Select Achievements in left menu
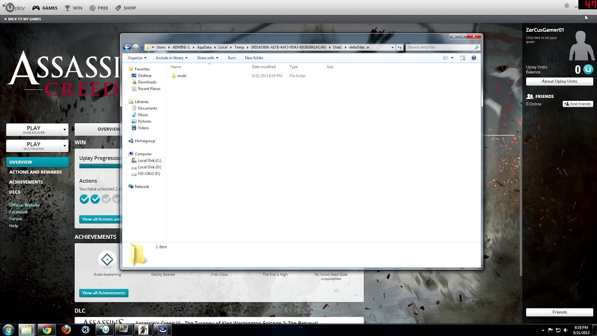 pos(26,182)
